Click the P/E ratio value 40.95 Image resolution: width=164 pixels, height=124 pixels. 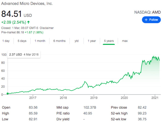coord(88,113)
